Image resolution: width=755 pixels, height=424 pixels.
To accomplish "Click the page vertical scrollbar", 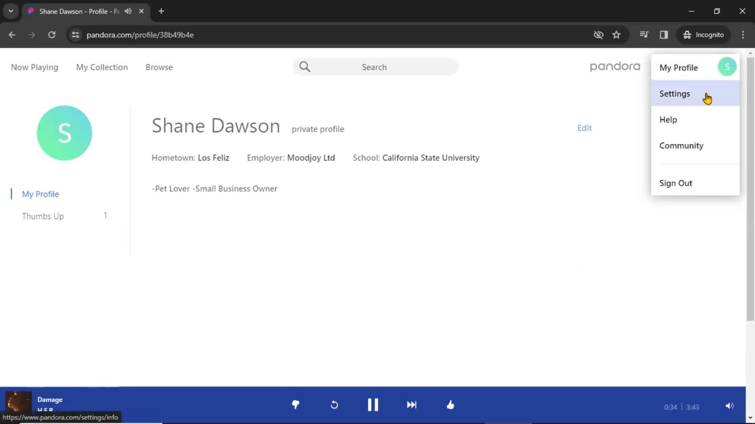I will (750, 189).
